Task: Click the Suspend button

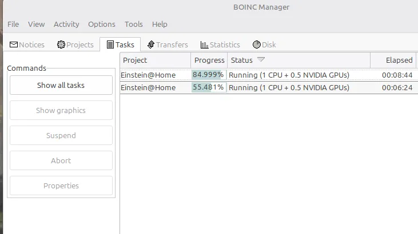Action: click(x=61, y=135)
